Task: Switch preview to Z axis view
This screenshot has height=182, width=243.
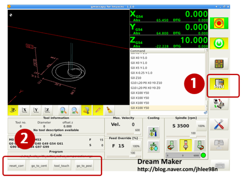Action: click(47, 110)
